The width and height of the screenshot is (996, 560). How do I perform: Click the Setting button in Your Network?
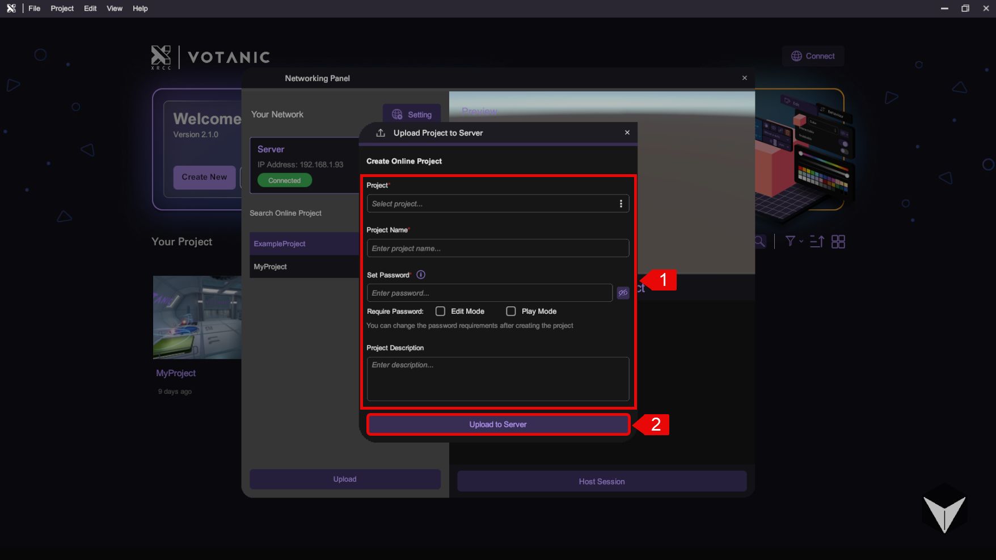412,115
